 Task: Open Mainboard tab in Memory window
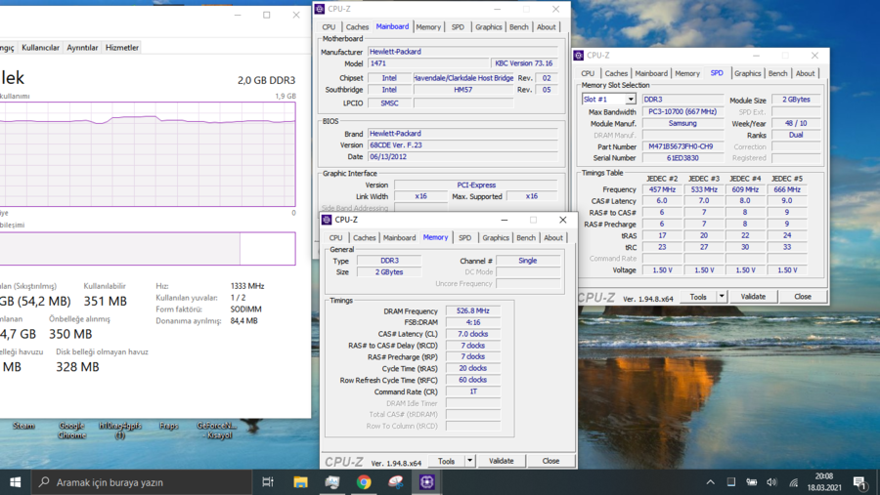(x=399, y=237)
